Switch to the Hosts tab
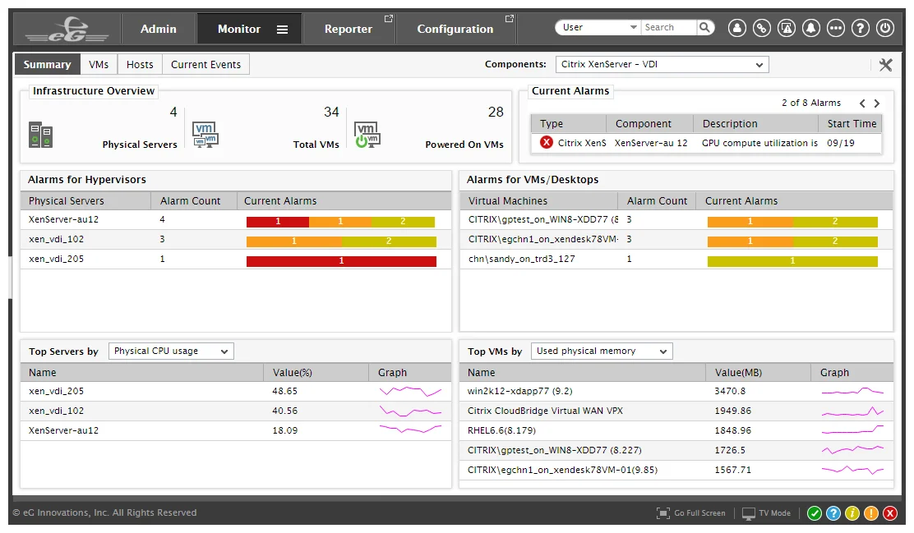The width and height of the screenshot is (914, 533). [140, 65]
